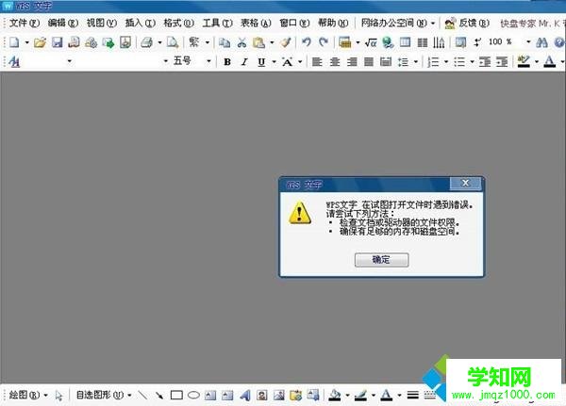This screenshot has width=566, height=406.
Task: Open the 编辑 menu
Action: 63,23
